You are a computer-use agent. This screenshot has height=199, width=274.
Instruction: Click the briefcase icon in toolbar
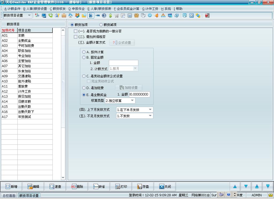(64, 16)
